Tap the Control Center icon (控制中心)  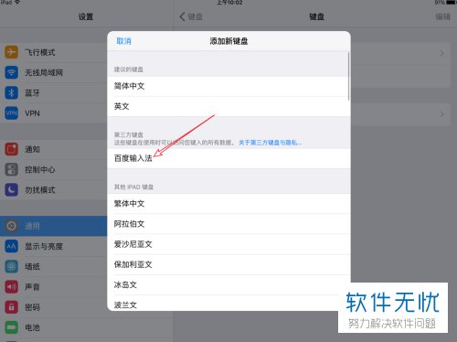11,169
